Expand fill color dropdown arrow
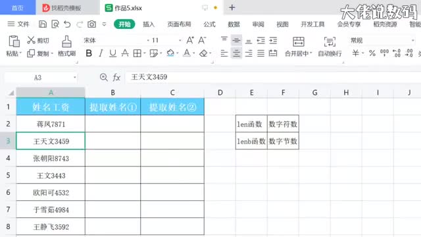421x237 pixels. (x=177, y=53)
